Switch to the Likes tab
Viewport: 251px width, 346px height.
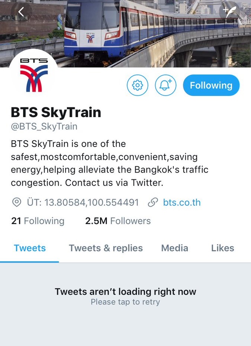click(223, 248)
